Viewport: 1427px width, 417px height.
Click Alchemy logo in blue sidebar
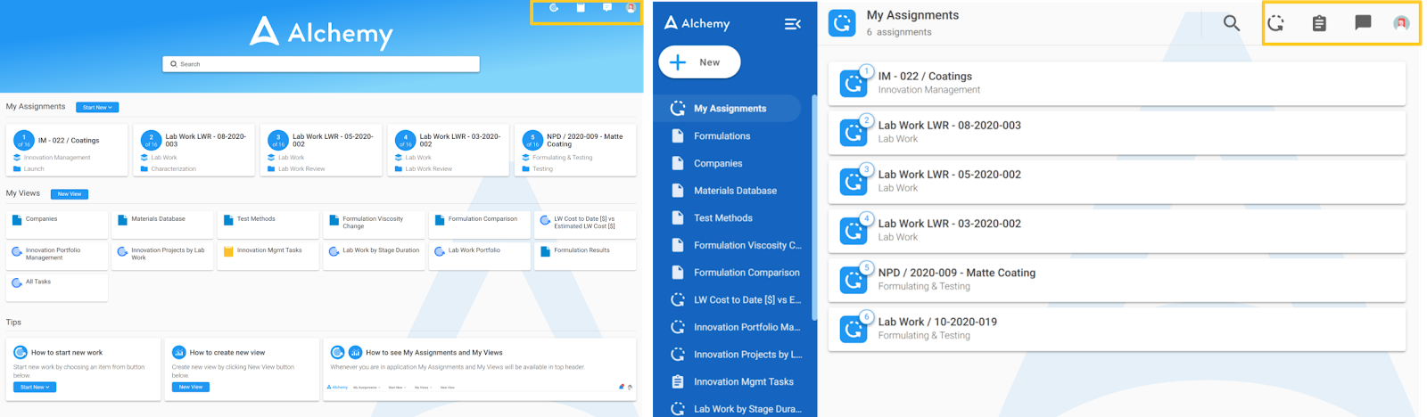(x=697, y=23)
